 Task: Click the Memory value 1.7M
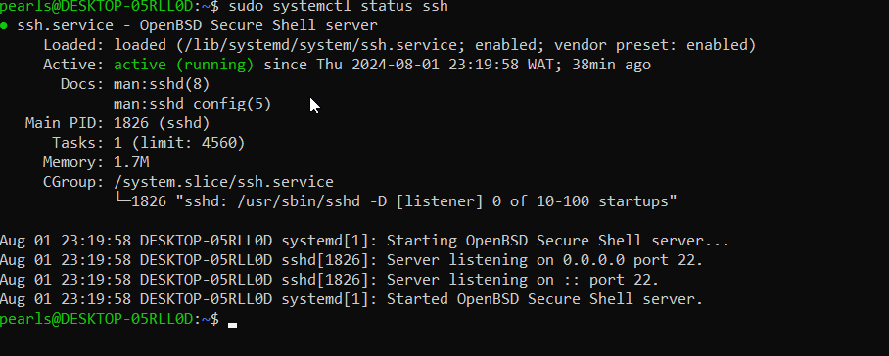131,162
